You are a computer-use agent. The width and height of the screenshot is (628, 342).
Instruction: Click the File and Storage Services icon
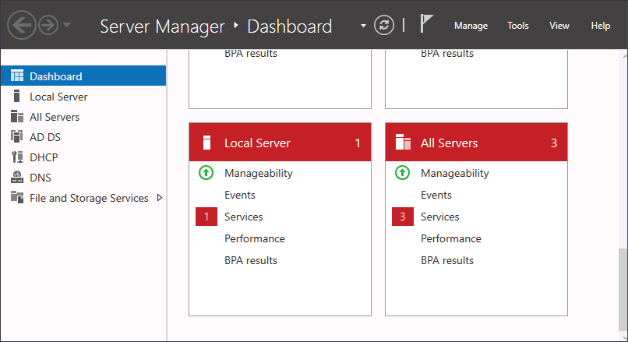(17, 197)
